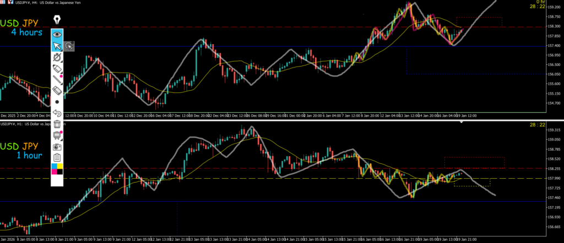Image resolution: width=564 pixels, height=243 pixels.
Task: Click the black dot brush size button
Action: tap(57, 102)
